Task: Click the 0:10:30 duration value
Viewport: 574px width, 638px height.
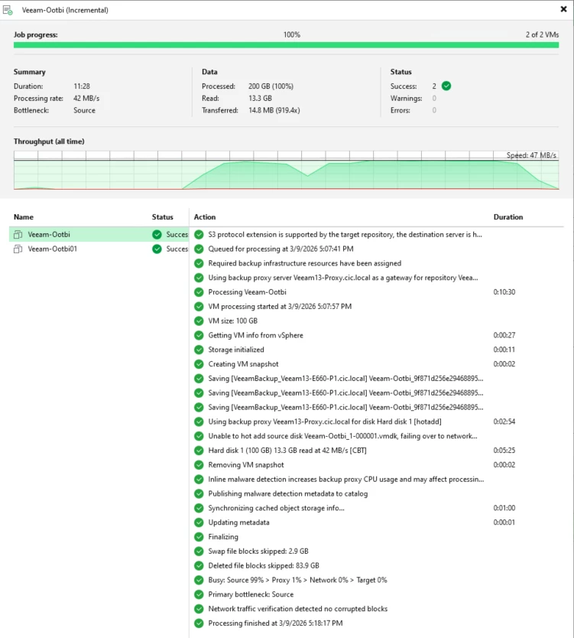Action: [504, 291]
